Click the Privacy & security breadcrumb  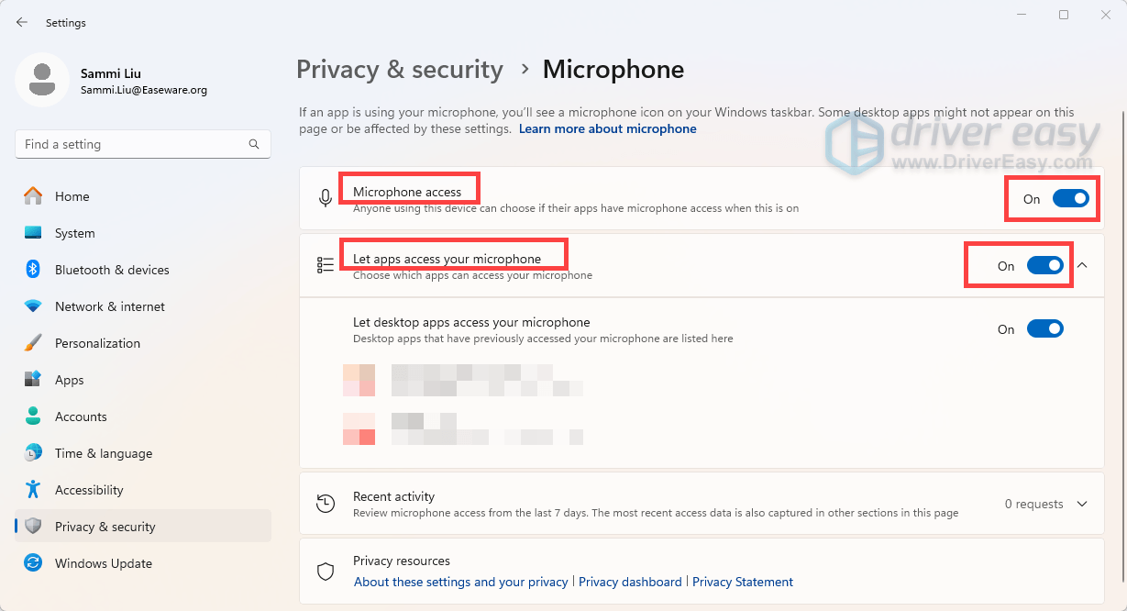pyautogui.click(x=400, y=70)
